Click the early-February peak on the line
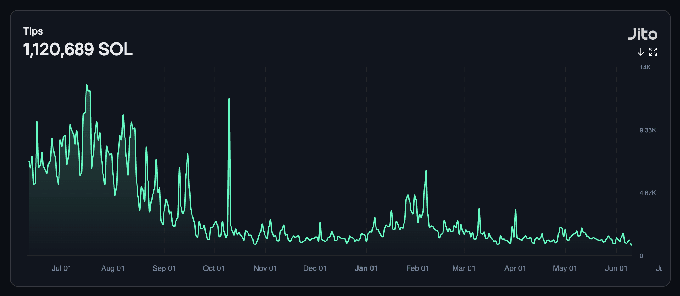The height and width of the screenshot is (296, 680). coord(426,171)
